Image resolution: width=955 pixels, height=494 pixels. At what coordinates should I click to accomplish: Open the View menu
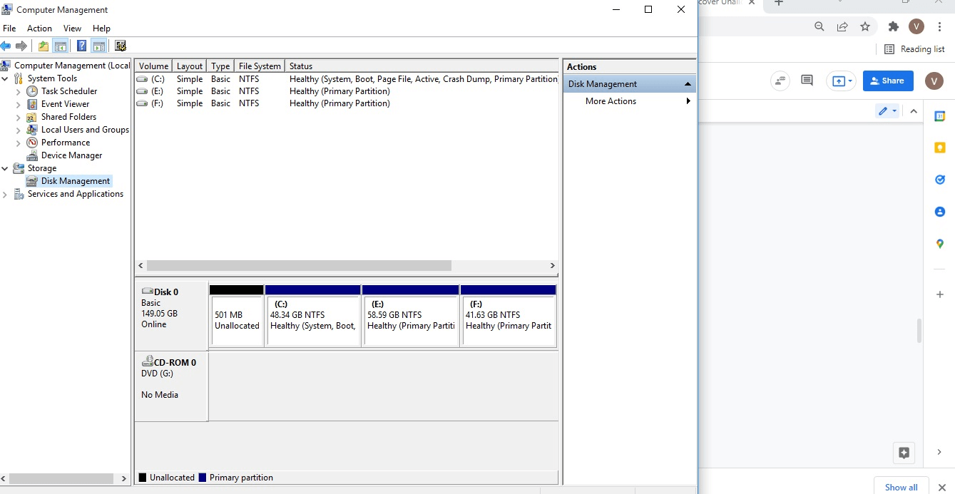tap(73, 29)
